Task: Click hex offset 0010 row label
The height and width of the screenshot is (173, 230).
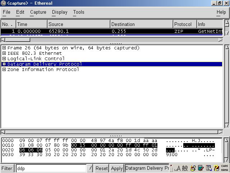Action: [8, 145]
